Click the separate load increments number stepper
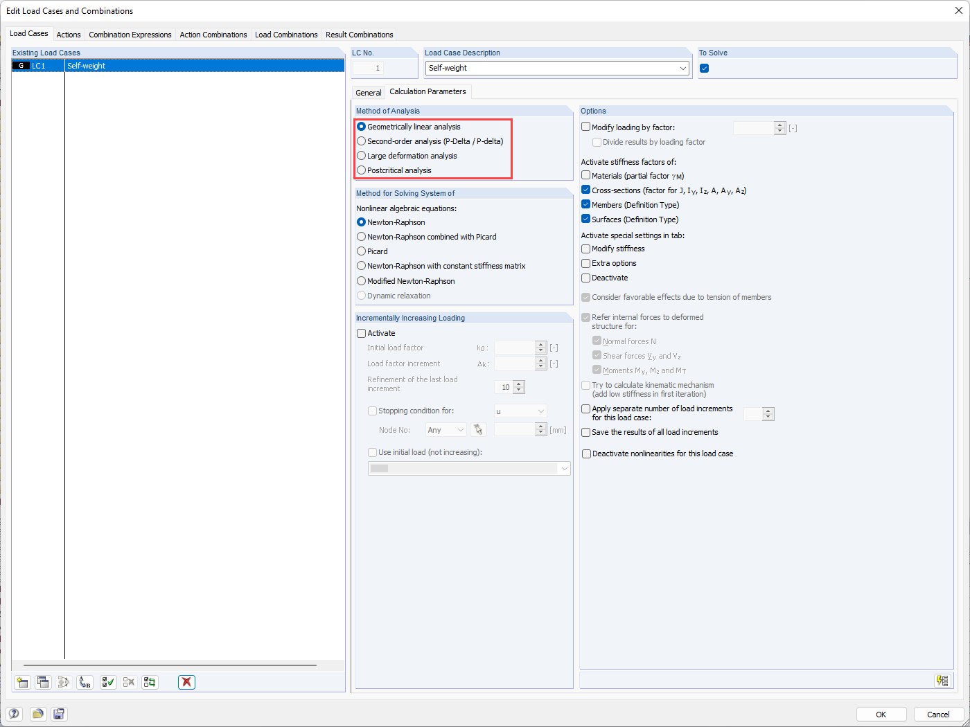 coord(768,414)
